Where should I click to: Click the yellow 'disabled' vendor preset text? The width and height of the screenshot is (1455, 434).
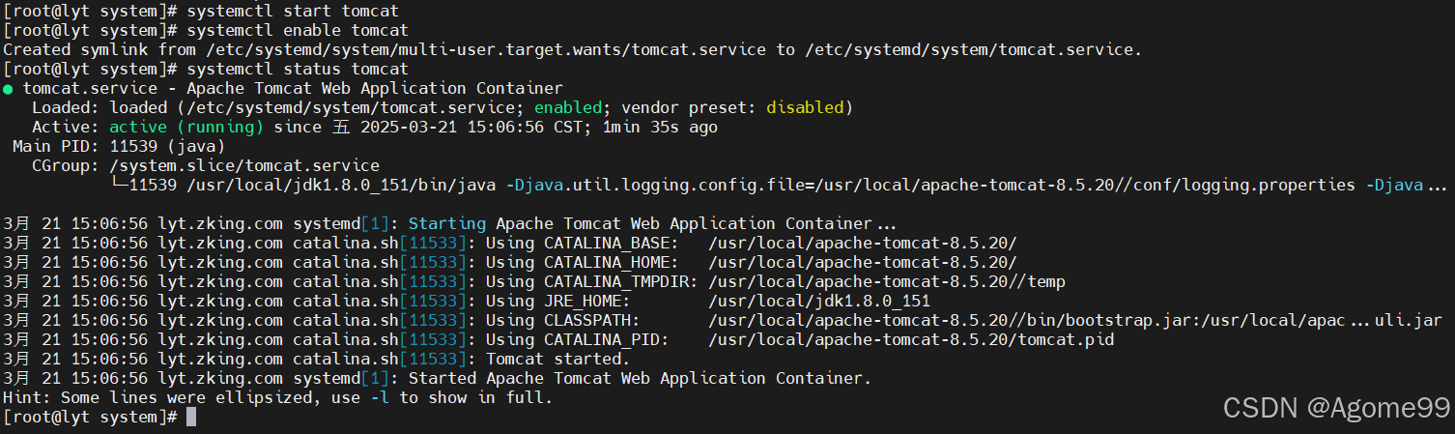[x=805, y=108]
